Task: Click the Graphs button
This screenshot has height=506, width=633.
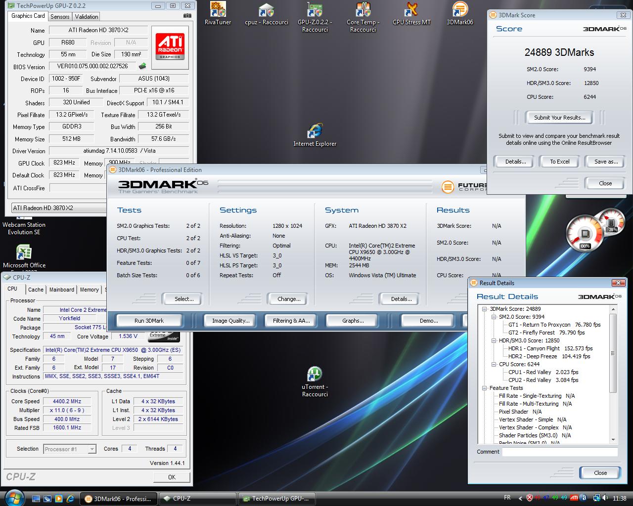Action: tap(353, 321)
